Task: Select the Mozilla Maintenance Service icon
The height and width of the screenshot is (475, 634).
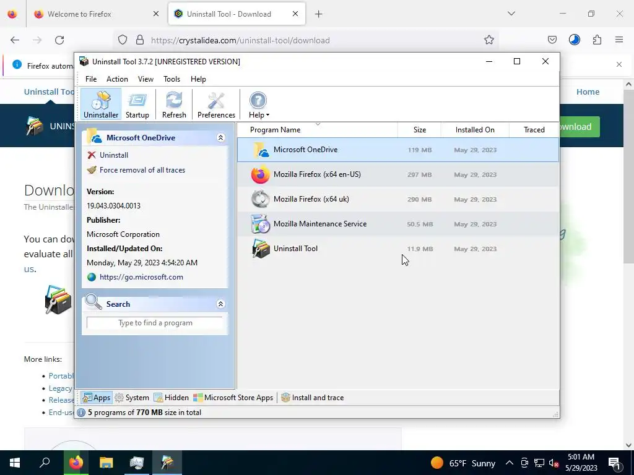Action: point(261,224)
